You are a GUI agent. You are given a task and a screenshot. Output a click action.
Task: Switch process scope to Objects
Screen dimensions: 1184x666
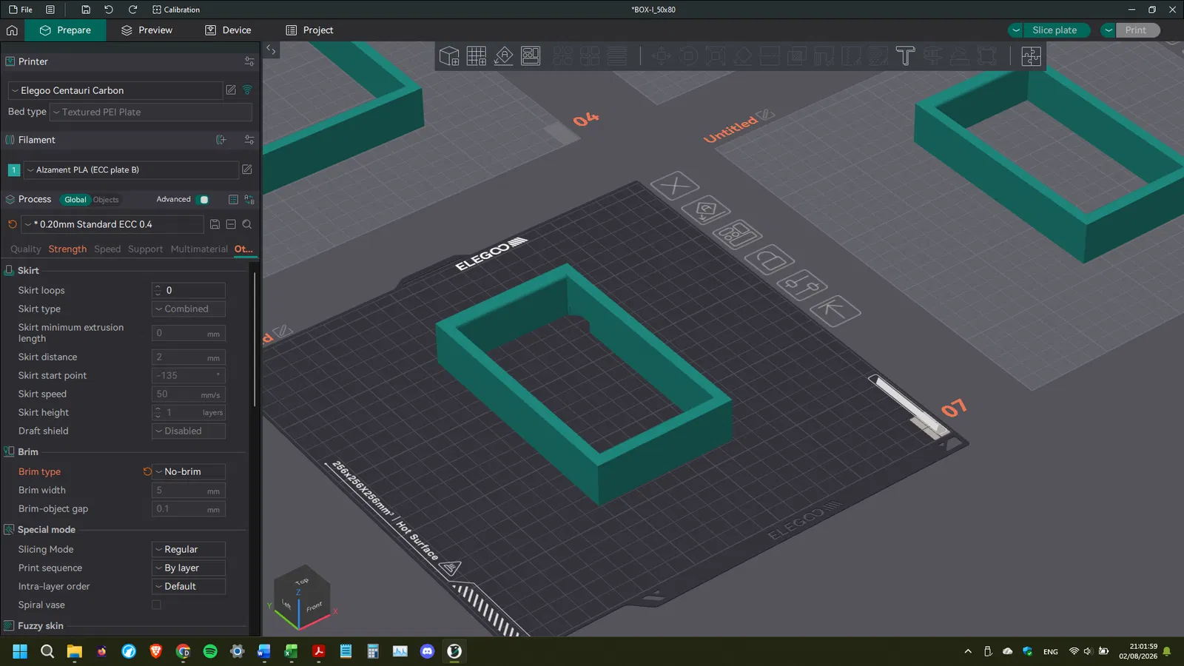click(x=106, y=200)
